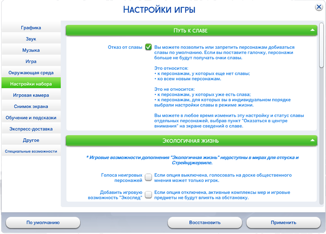Click the vertical scrollbar thumb
326x234 pixels.
point(322,45)
